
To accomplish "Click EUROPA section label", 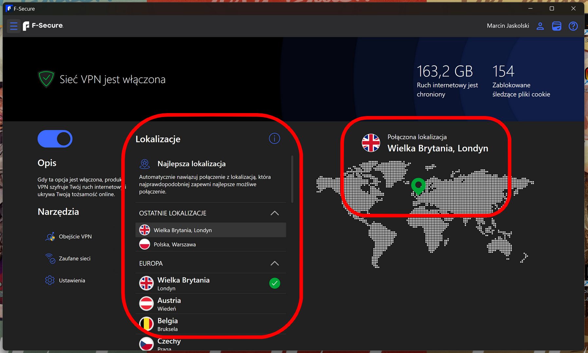I will (151, 263).
